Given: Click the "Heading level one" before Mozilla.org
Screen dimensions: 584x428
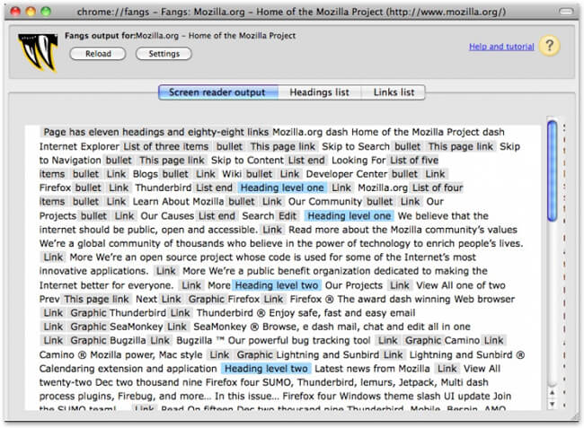Looking at the screenshot, I should pyautogui.click(x=282, y=188).
